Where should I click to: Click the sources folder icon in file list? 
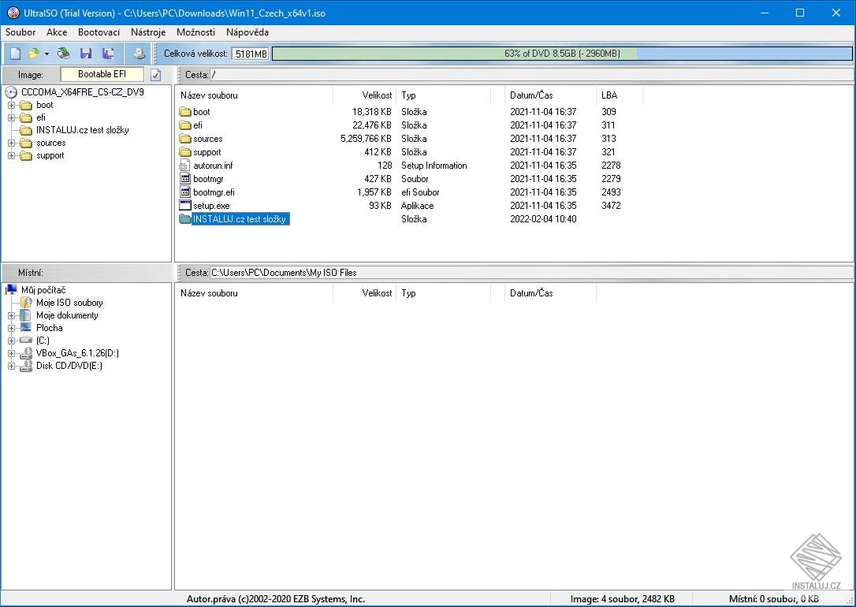pyautogui.click(x=185, y=139)
